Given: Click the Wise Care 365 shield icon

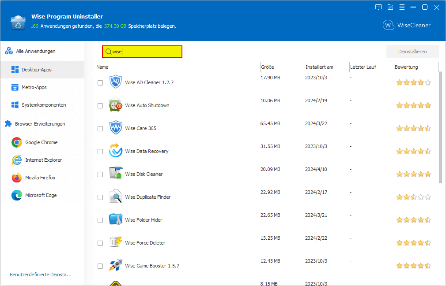Looking at the screenshot, I should (116, 128).
